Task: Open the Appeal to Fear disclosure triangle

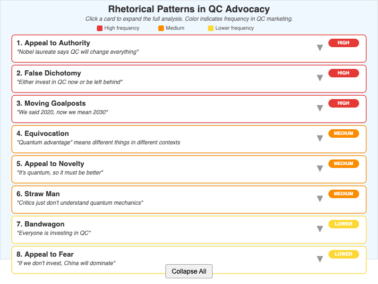Action: (320, 259)
